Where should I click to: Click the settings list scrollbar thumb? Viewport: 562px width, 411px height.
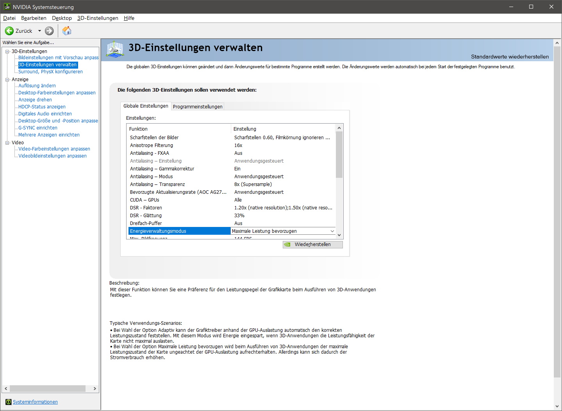click(x=339, y=154)
